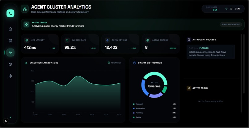This screenshot has width=249, height=128.
Task: Click the 412ms latency value
Action: click(x=30, y=47)
